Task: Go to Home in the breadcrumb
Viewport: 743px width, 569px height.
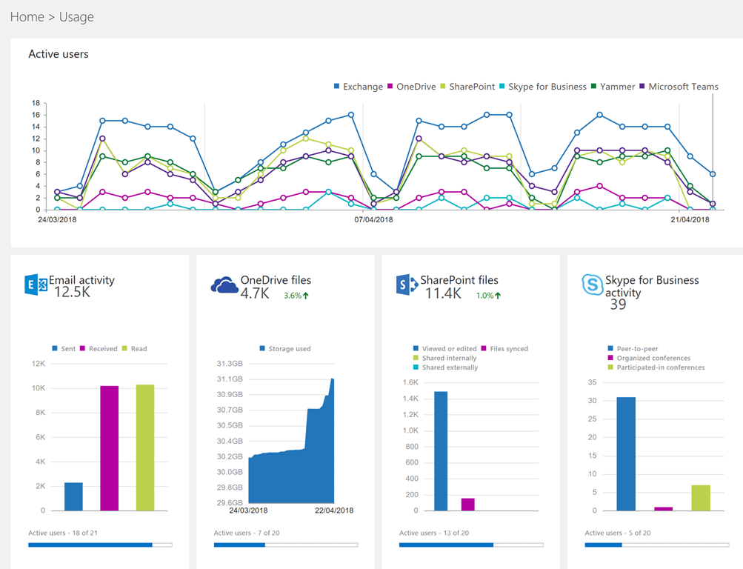Action: coord(27,17)
